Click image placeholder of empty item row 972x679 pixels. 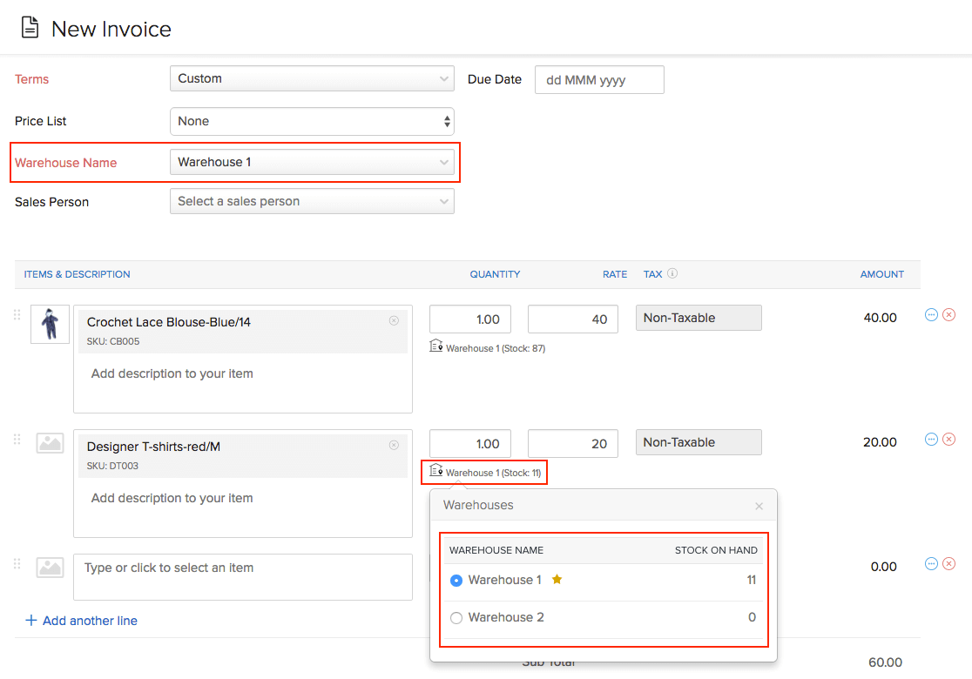[51, 568]
